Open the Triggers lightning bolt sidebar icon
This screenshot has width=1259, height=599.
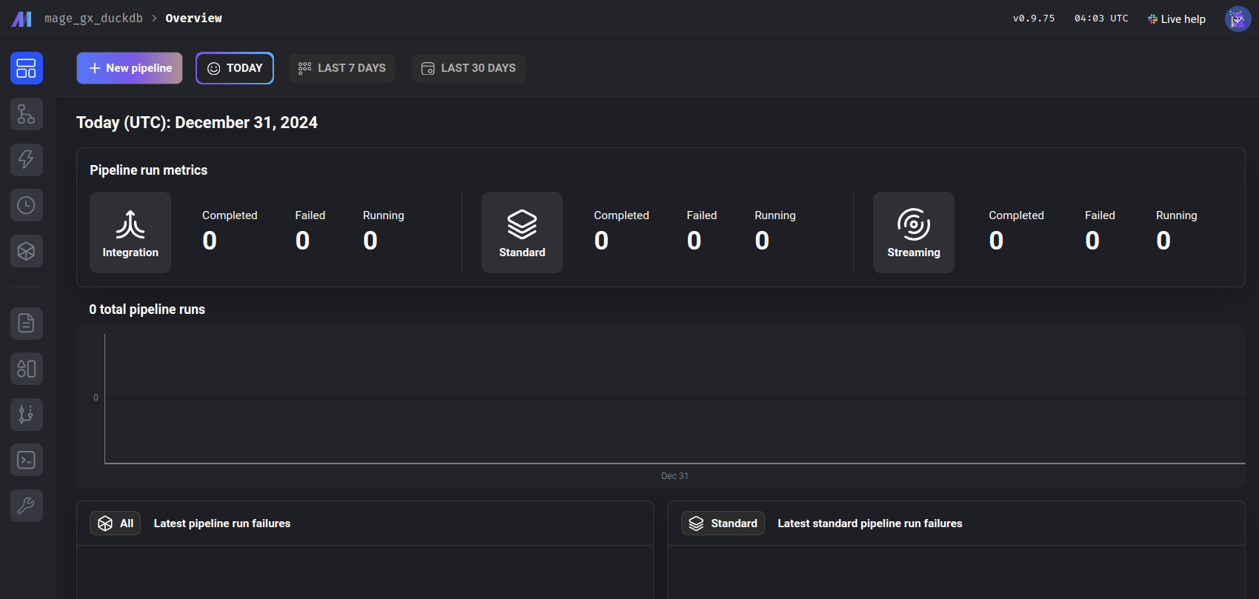[x=27, y=159]
